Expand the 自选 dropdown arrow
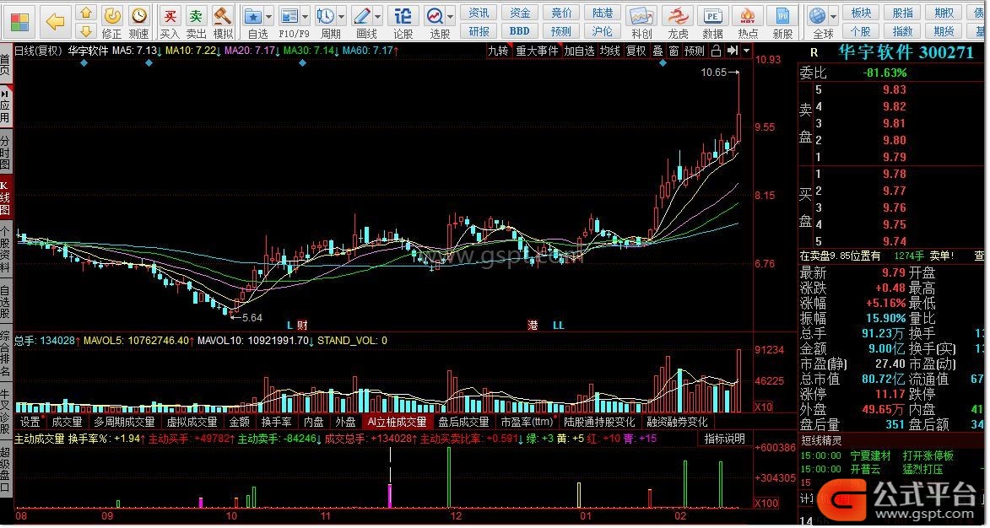The height and width of the screenshot is (528, 990). 269,16
